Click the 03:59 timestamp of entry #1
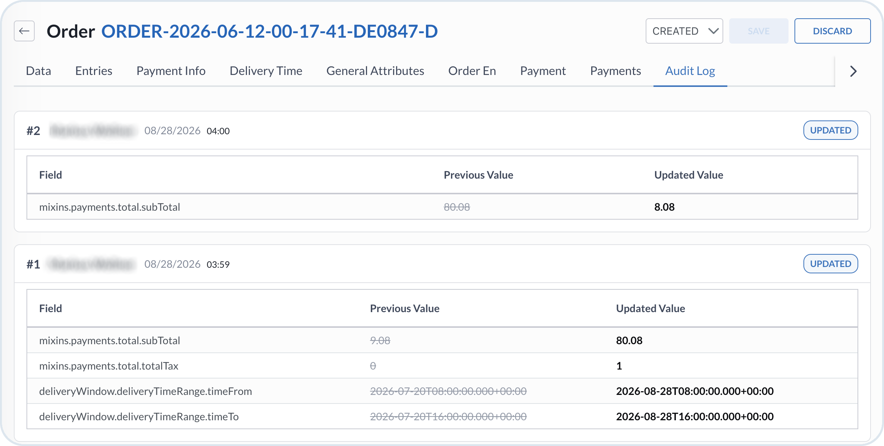This screenshot has width=884, height=446. (218, 265)
